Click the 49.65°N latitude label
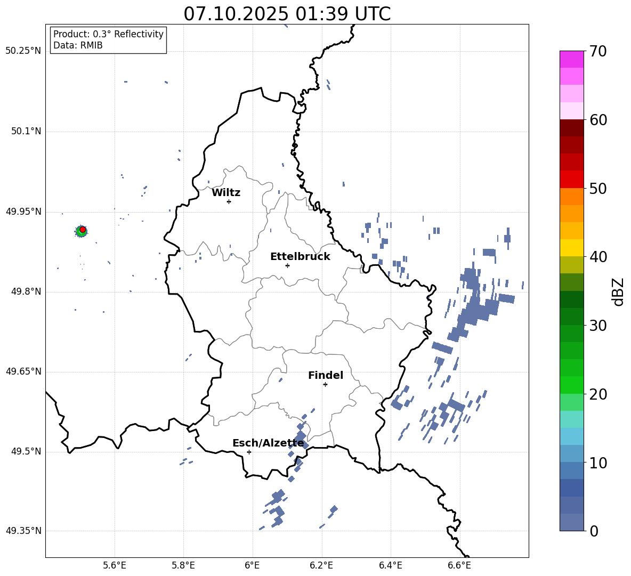The image size is (631, 576). point(23,371)
